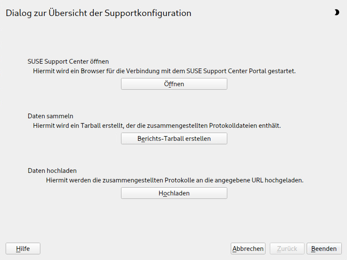Click the dialog title "Dialog zur Übersicht der Supportkonfiguration"

coord(98,13)
